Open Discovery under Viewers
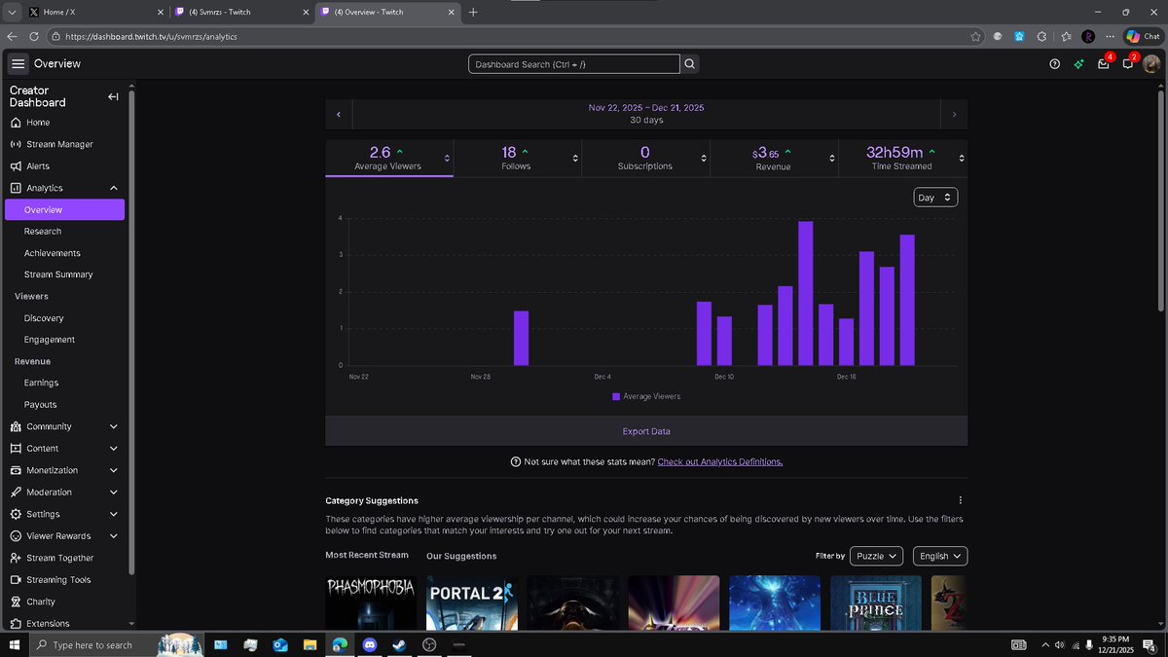This screenshot has height=657, width=1168. click(x=44, y=318)
